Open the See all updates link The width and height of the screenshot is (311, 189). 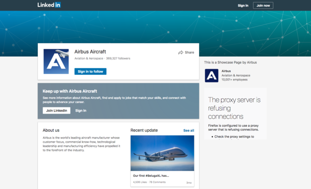[x=189, y=130]
